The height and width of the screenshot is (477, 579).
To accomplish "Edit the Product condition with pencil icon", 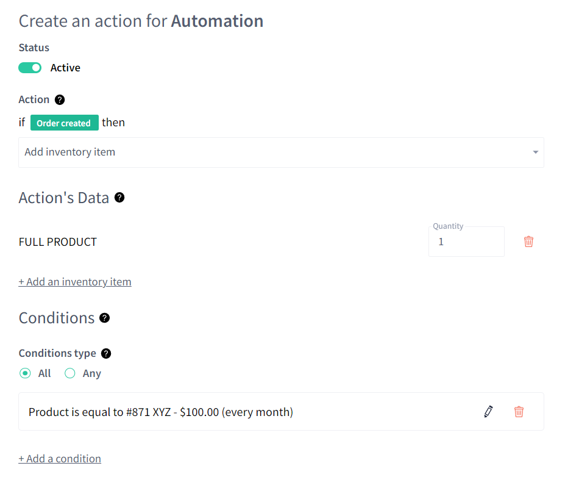I will (488, 412).
